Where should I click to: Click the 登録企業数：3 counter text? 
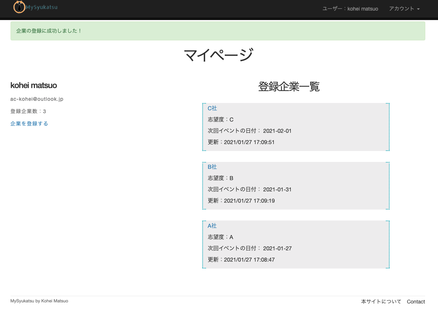coord(28,111)
